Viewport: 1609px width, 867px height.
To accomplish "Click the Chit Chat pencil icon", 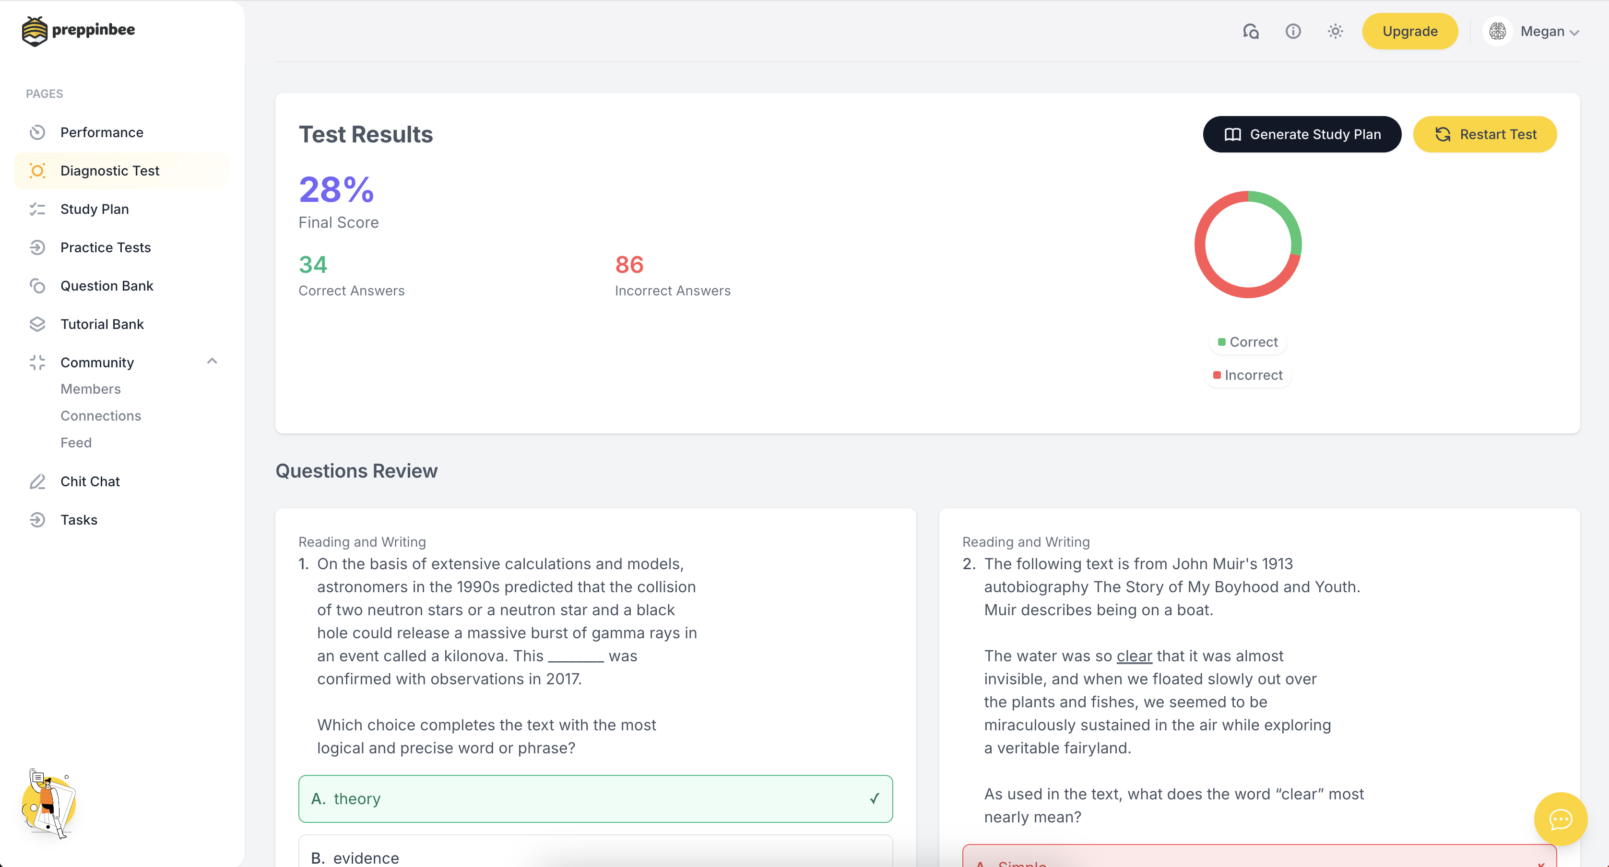I will [37, 481].
